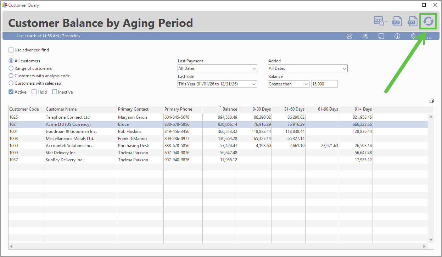Open the email envelope icon
The image size is (442, 257).
(x=349, y=36)
